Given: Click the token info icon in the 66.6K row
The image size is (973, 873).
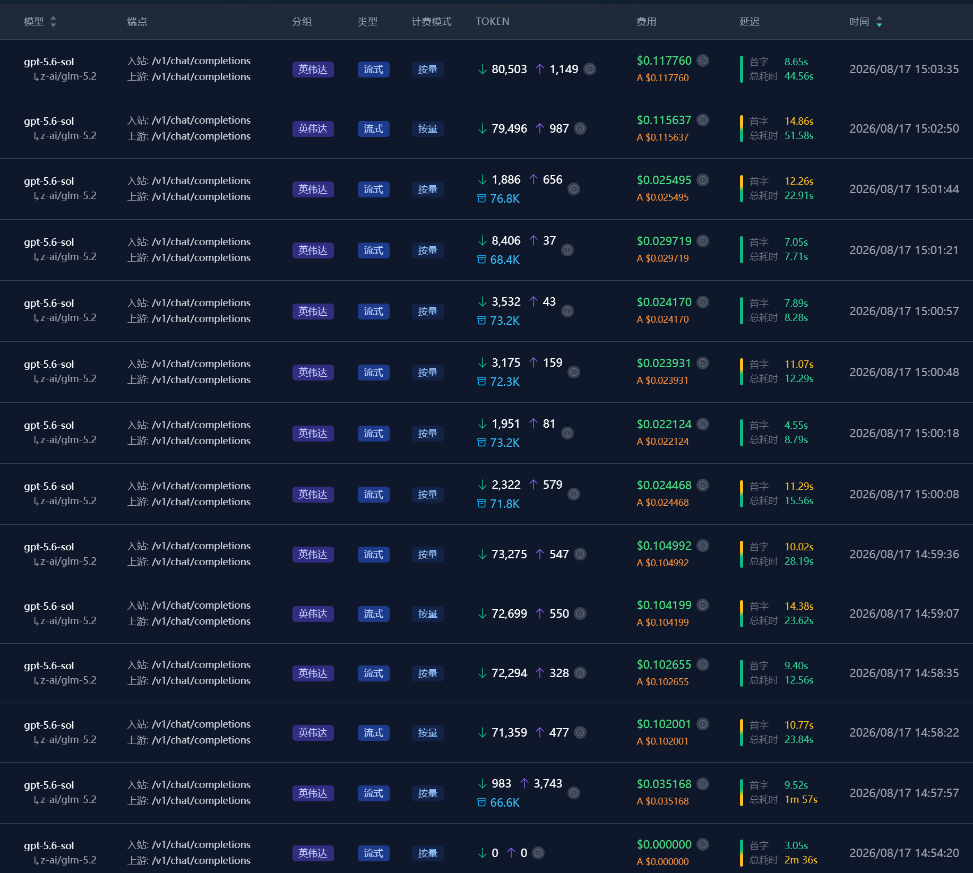Looking at the screenshot, I should point(574,793).
